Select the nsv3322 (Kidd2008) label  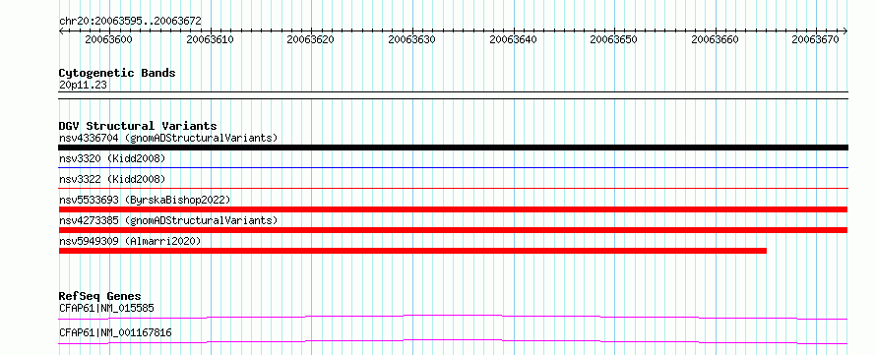pyautogui.click(x=112, y=179)
